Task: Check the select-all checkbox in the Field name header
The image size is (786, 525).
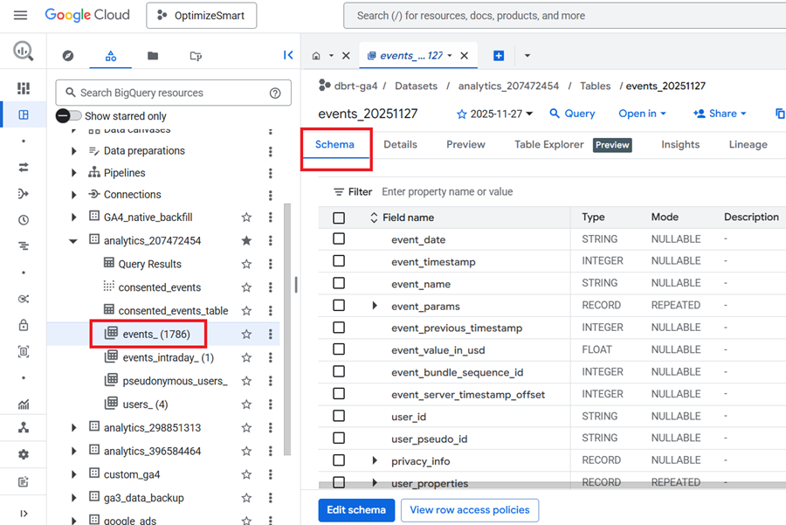Action: pyautogui.click(x=339, y=217)
